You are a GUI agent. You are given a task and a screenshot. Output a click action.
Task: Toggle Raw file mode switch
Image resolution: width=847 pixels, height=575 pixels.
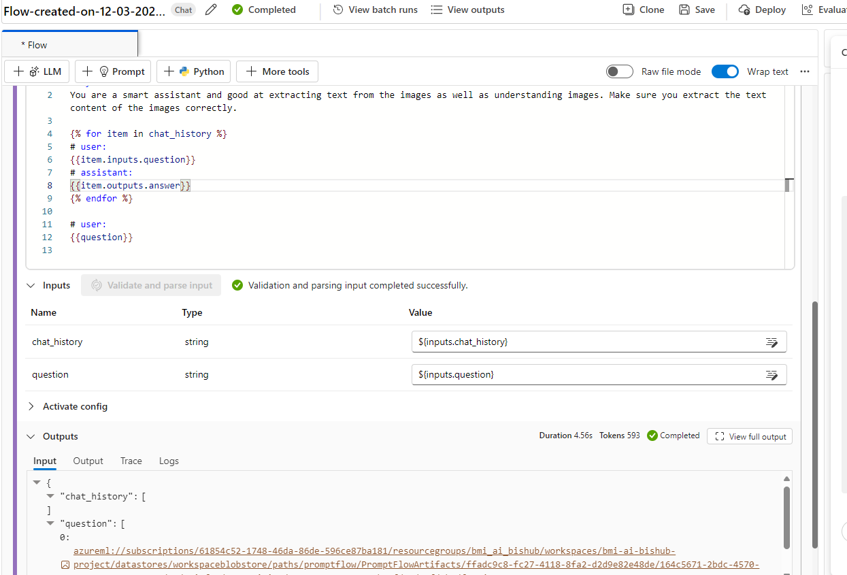click(620, 71)
